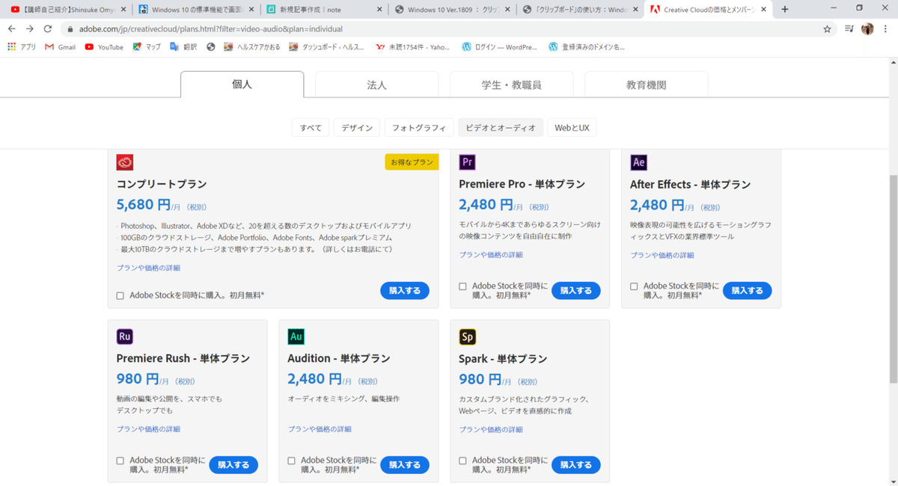Click the Premiere Rush 'Ru' icon
The height and width of the screenshot is (486, 898).
(x=125, y=336)
